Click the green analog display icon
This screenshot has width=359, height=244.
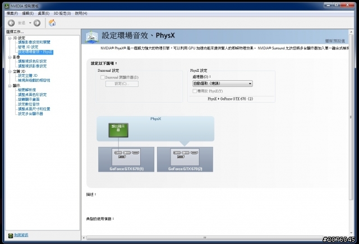[x=118, y=130]
